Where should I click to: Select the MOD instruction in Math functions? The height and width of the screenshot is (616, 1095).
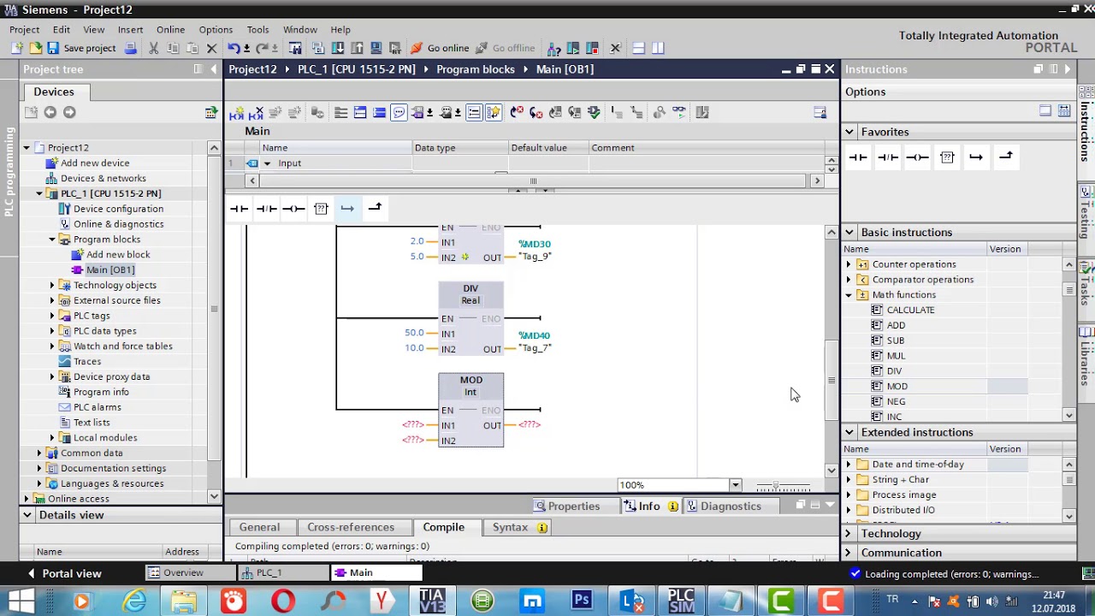[x=897, y=386]
